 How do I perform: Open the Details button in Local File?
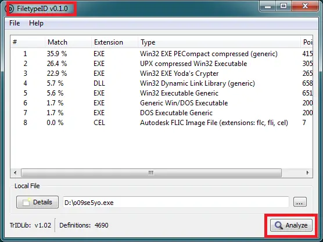(37, 202)
